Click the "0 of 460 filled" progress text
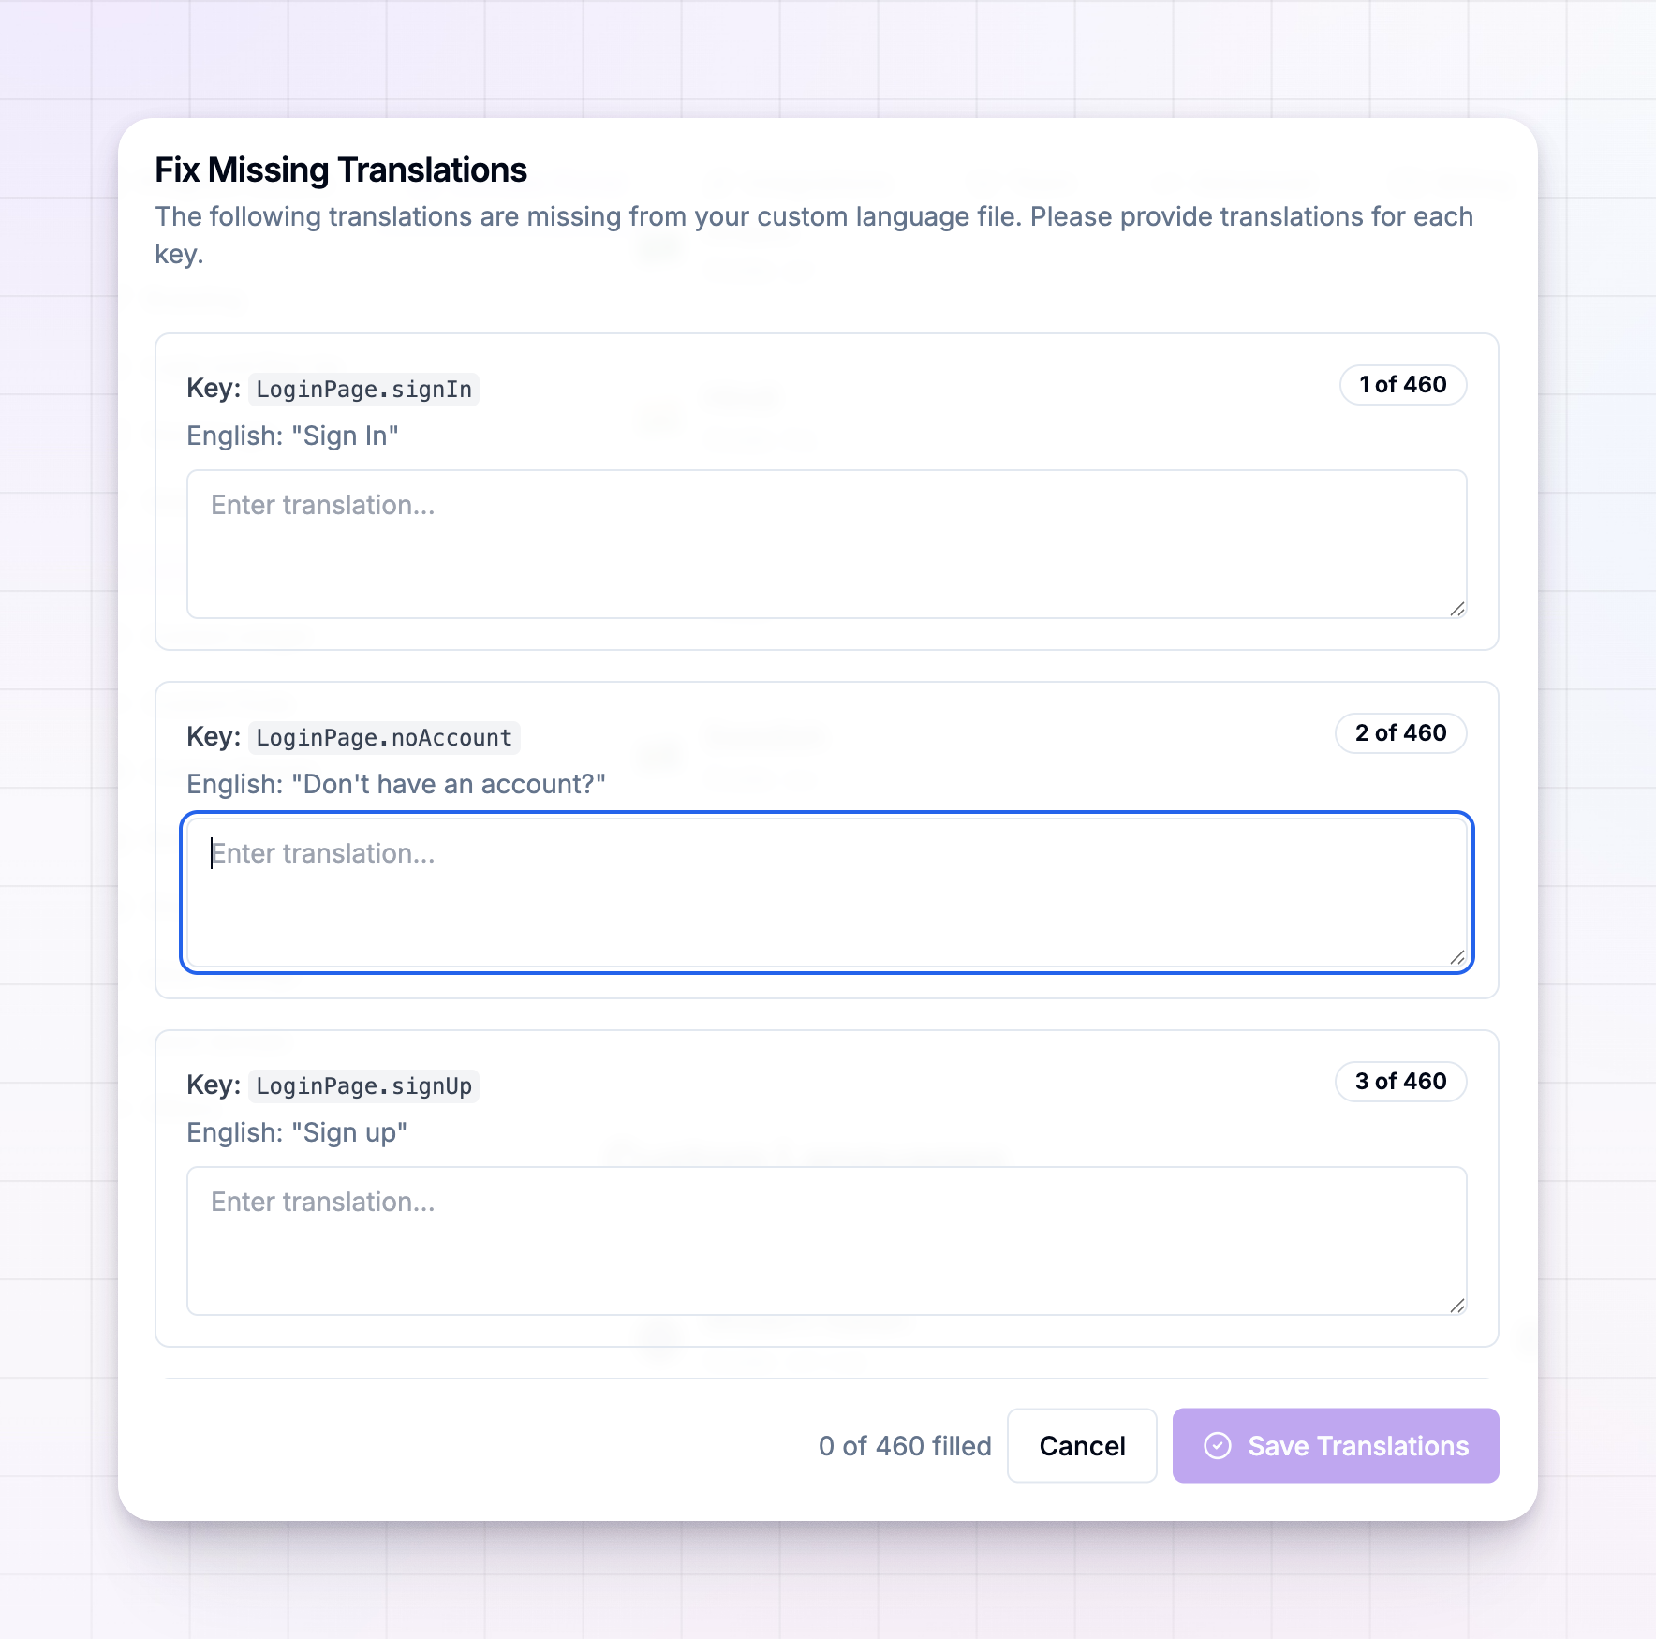Screen dimensions: 1656x1639 coord(905,1446)
